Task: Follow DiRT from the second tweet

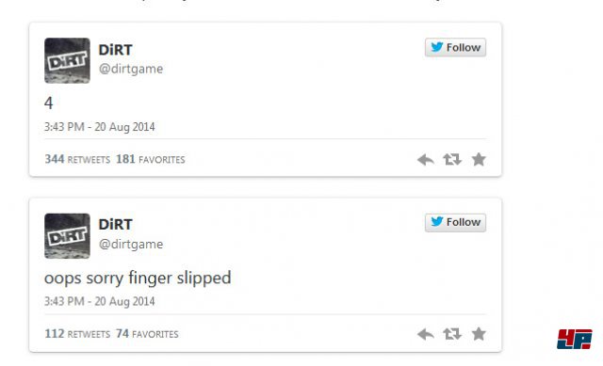Action: [x=455, y=222]
